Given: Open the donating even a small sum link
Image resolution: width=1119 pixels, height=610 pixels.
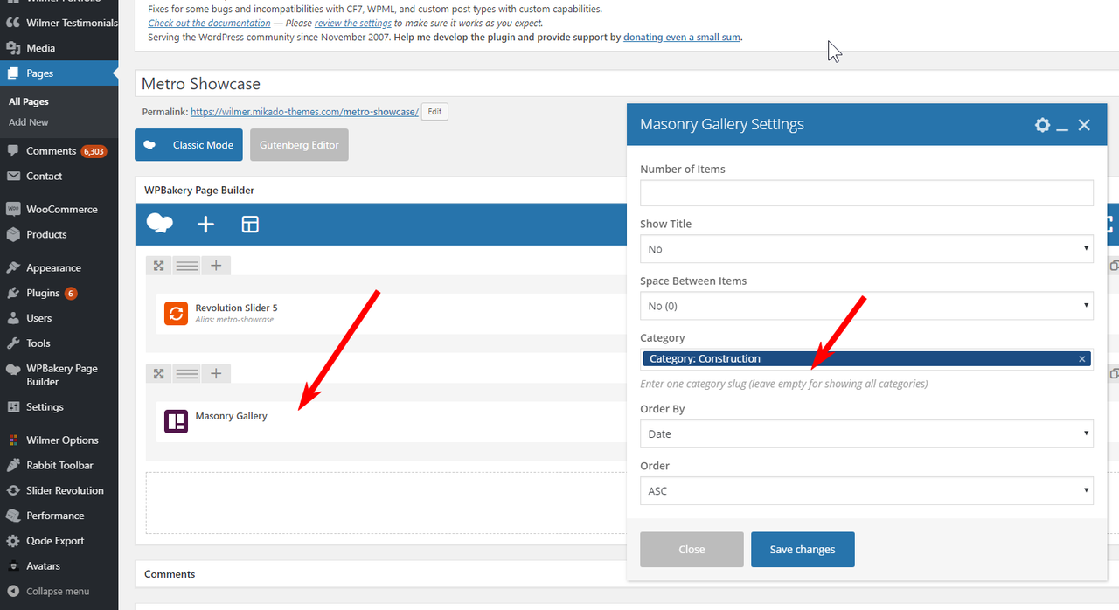Looking at the screenshot, I should (x=682, y=38).
